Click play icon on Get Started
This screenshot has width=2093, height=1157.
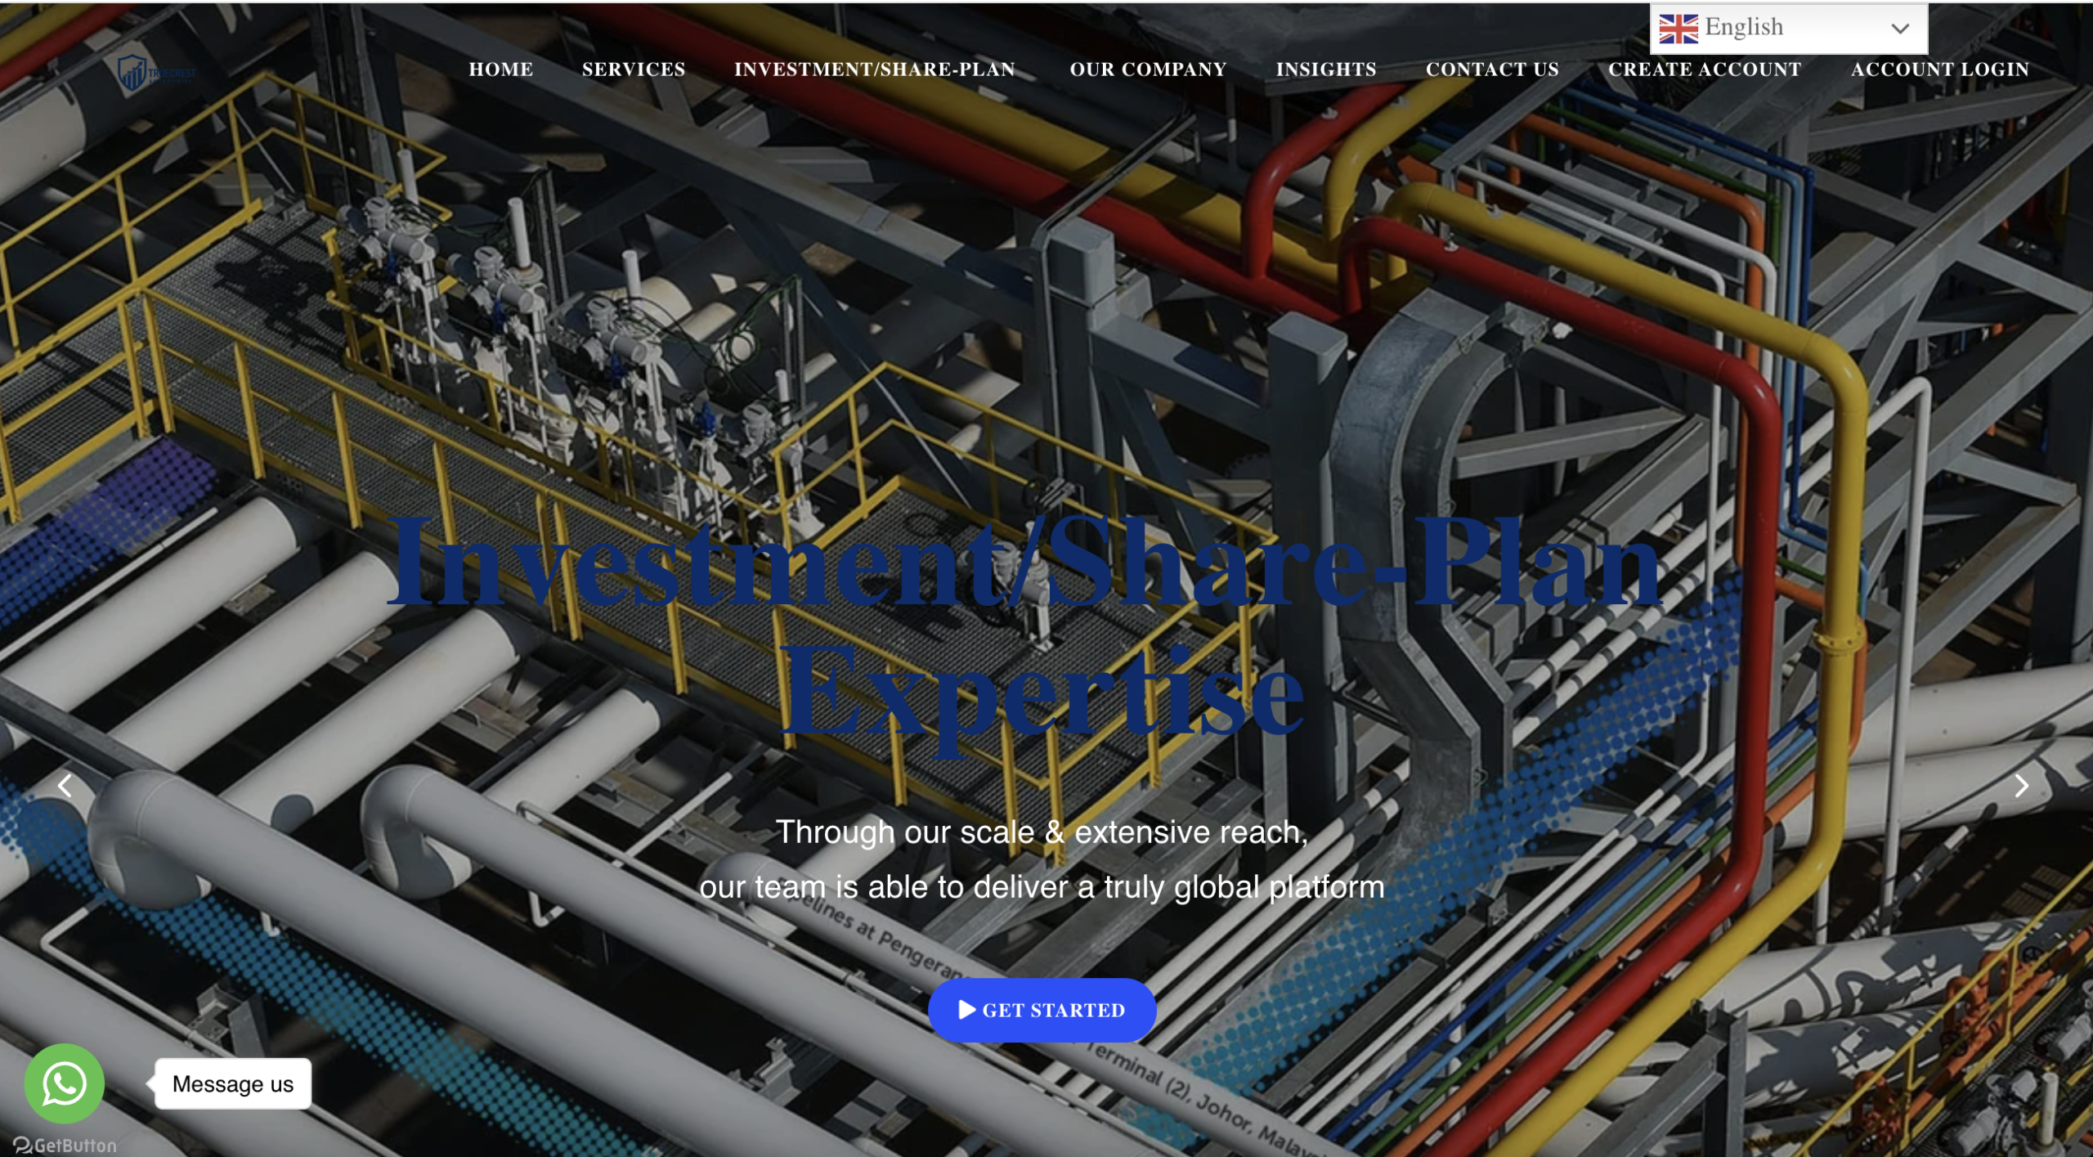[966, 1009]
